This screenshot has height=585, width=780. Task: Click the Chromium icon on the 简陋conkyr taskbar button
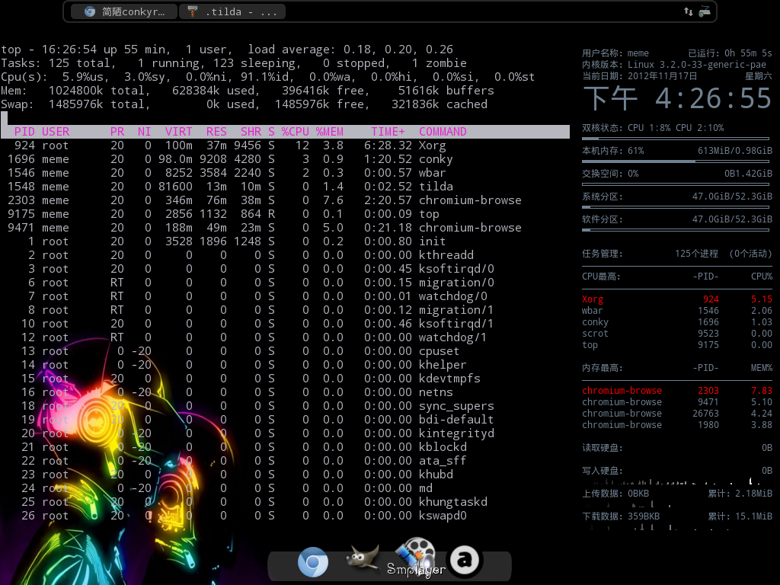[x=90, y=11]
